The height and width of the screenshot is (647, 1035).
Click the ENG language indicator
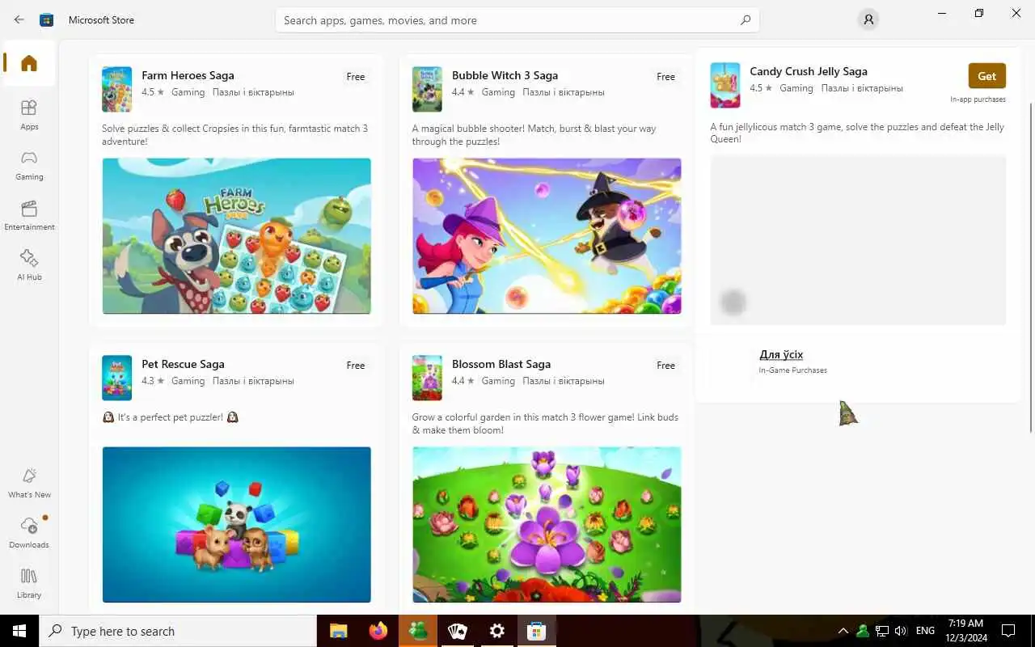[925, 631]
